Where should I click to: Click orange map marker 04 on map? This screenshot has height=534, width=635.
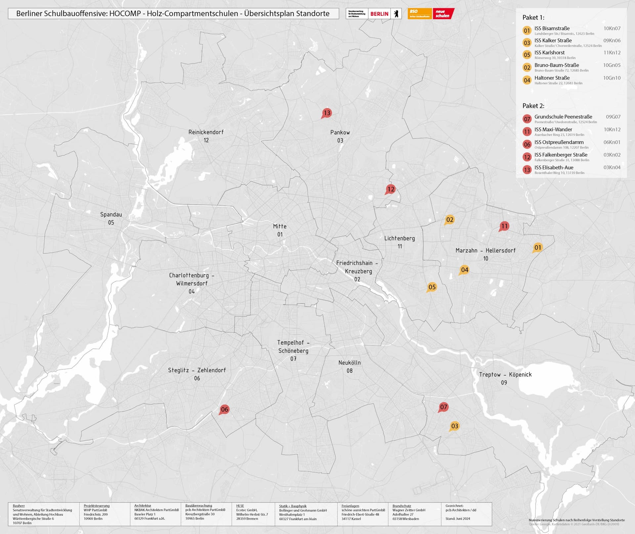pyautogui.click(x=464, y=270)
